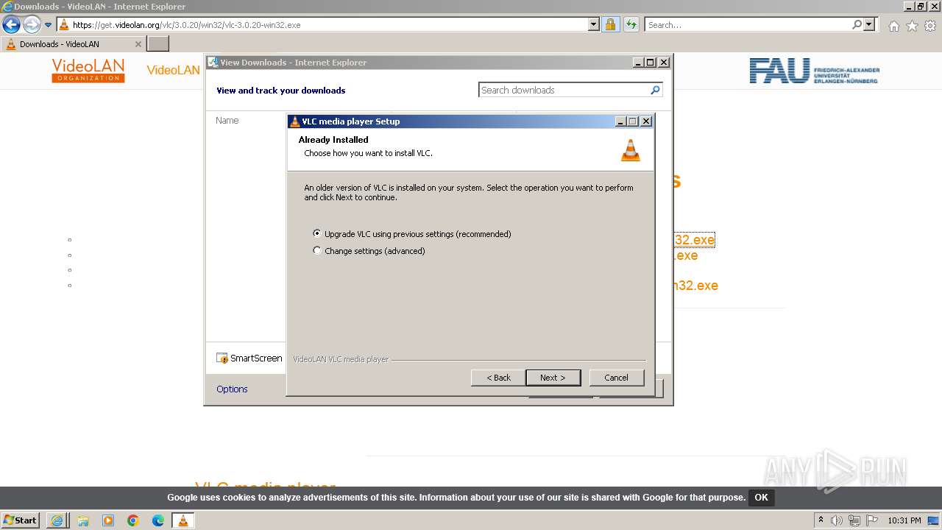Open Options link in View Downloads
The image size is (942, 530).
click(232, 389)
